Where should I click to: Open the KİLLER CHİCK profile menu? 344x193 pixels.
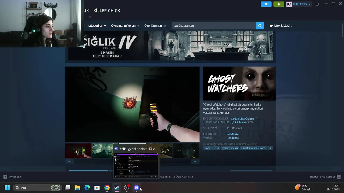point(107,10)
